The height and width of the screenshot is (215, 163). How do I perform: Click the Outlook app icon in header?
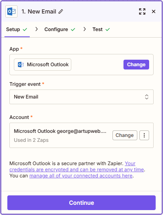click(x=11, y=11)
